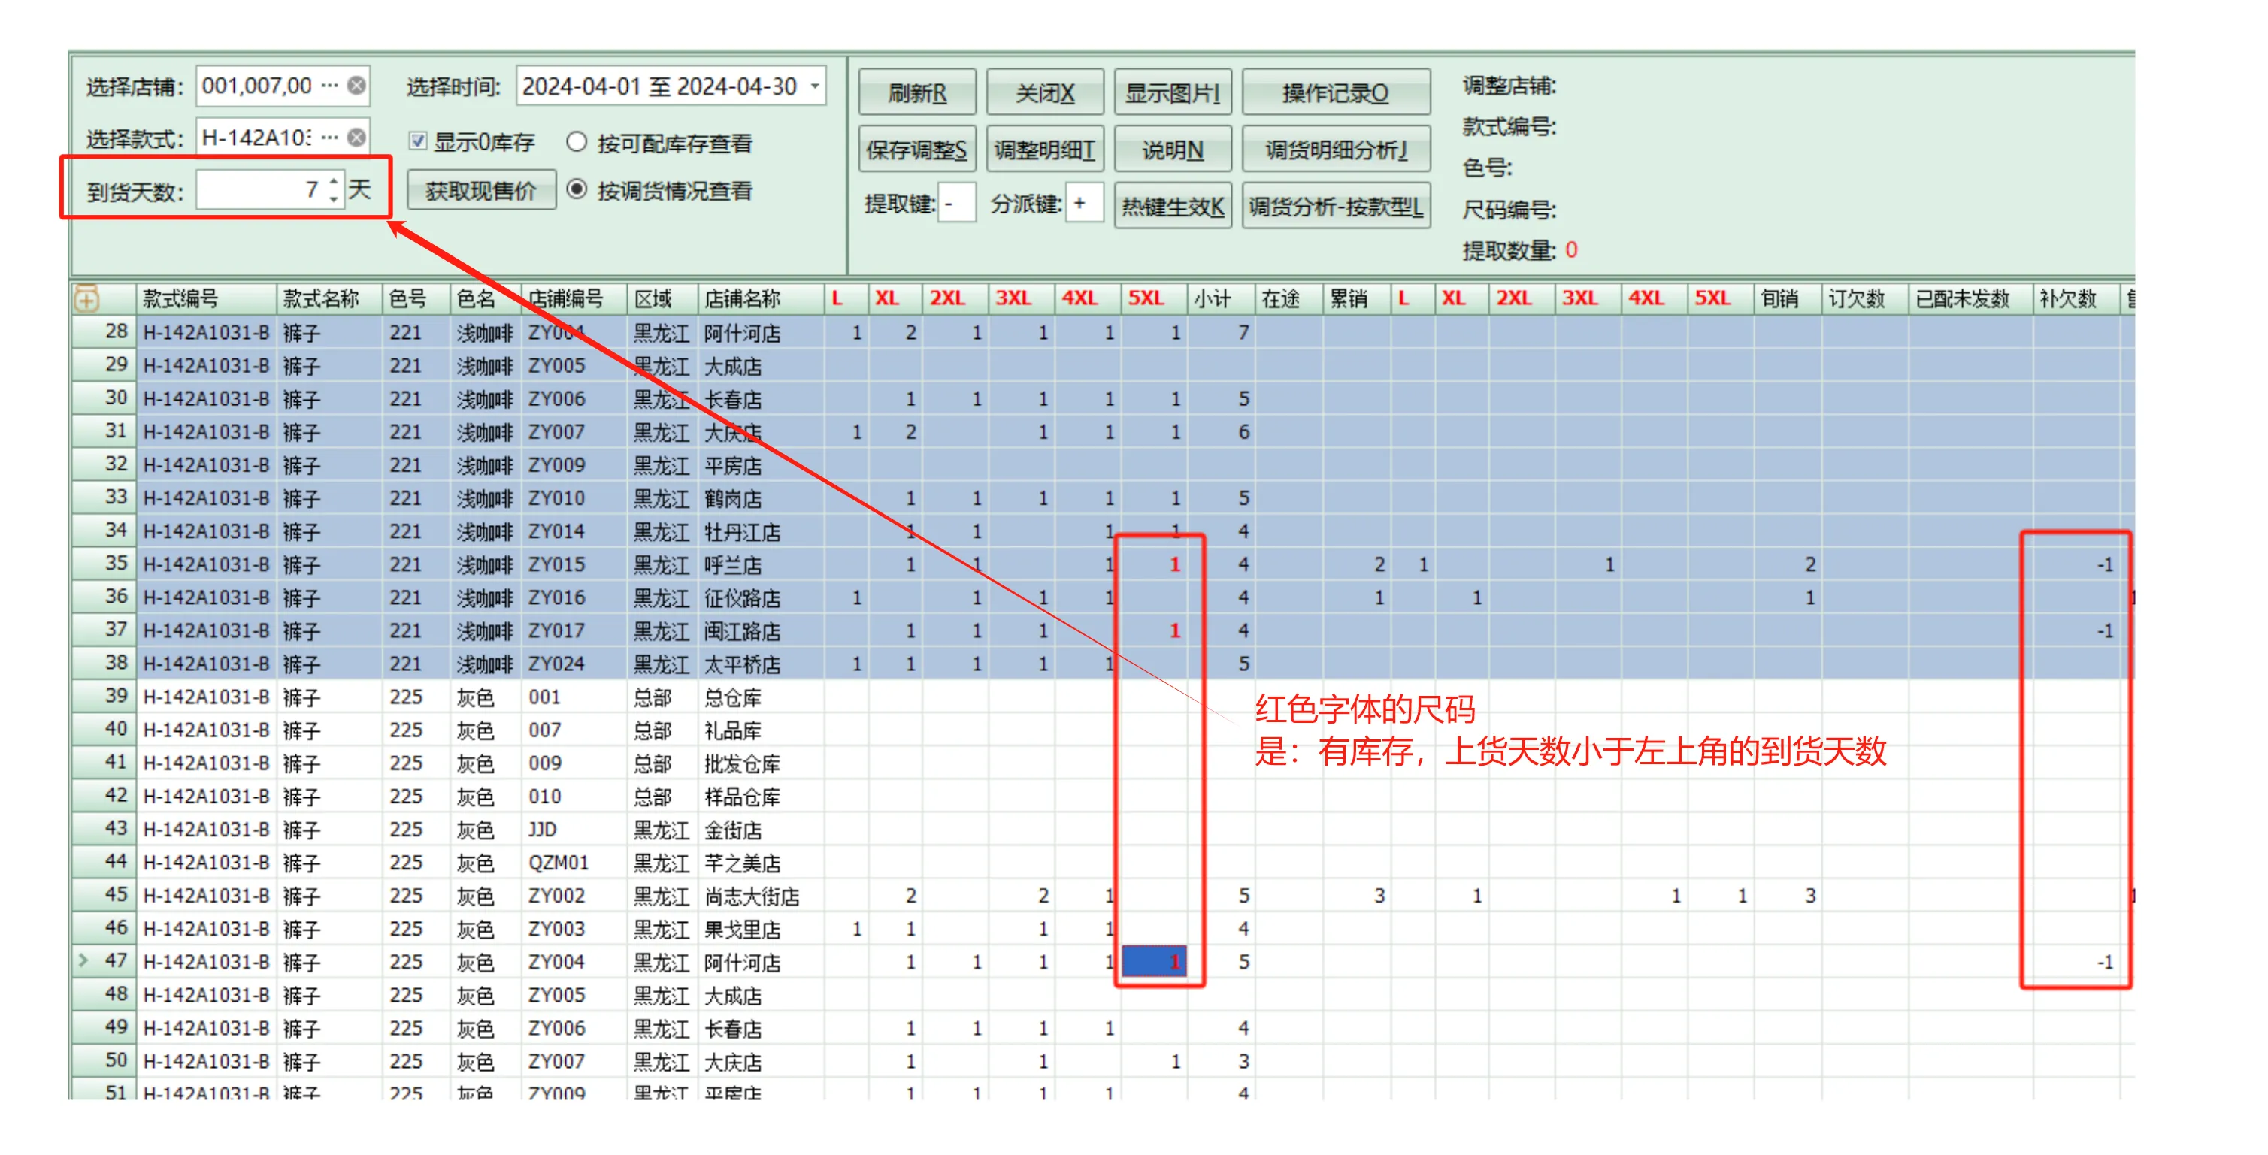
Task: Open the store picker via ellipsis button
Action: (x=329, y=86)
